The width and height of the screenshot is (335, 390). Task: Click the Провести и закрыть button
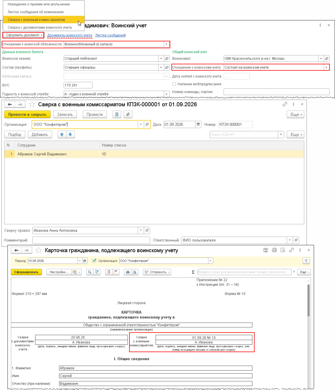(x=27, y=114)
